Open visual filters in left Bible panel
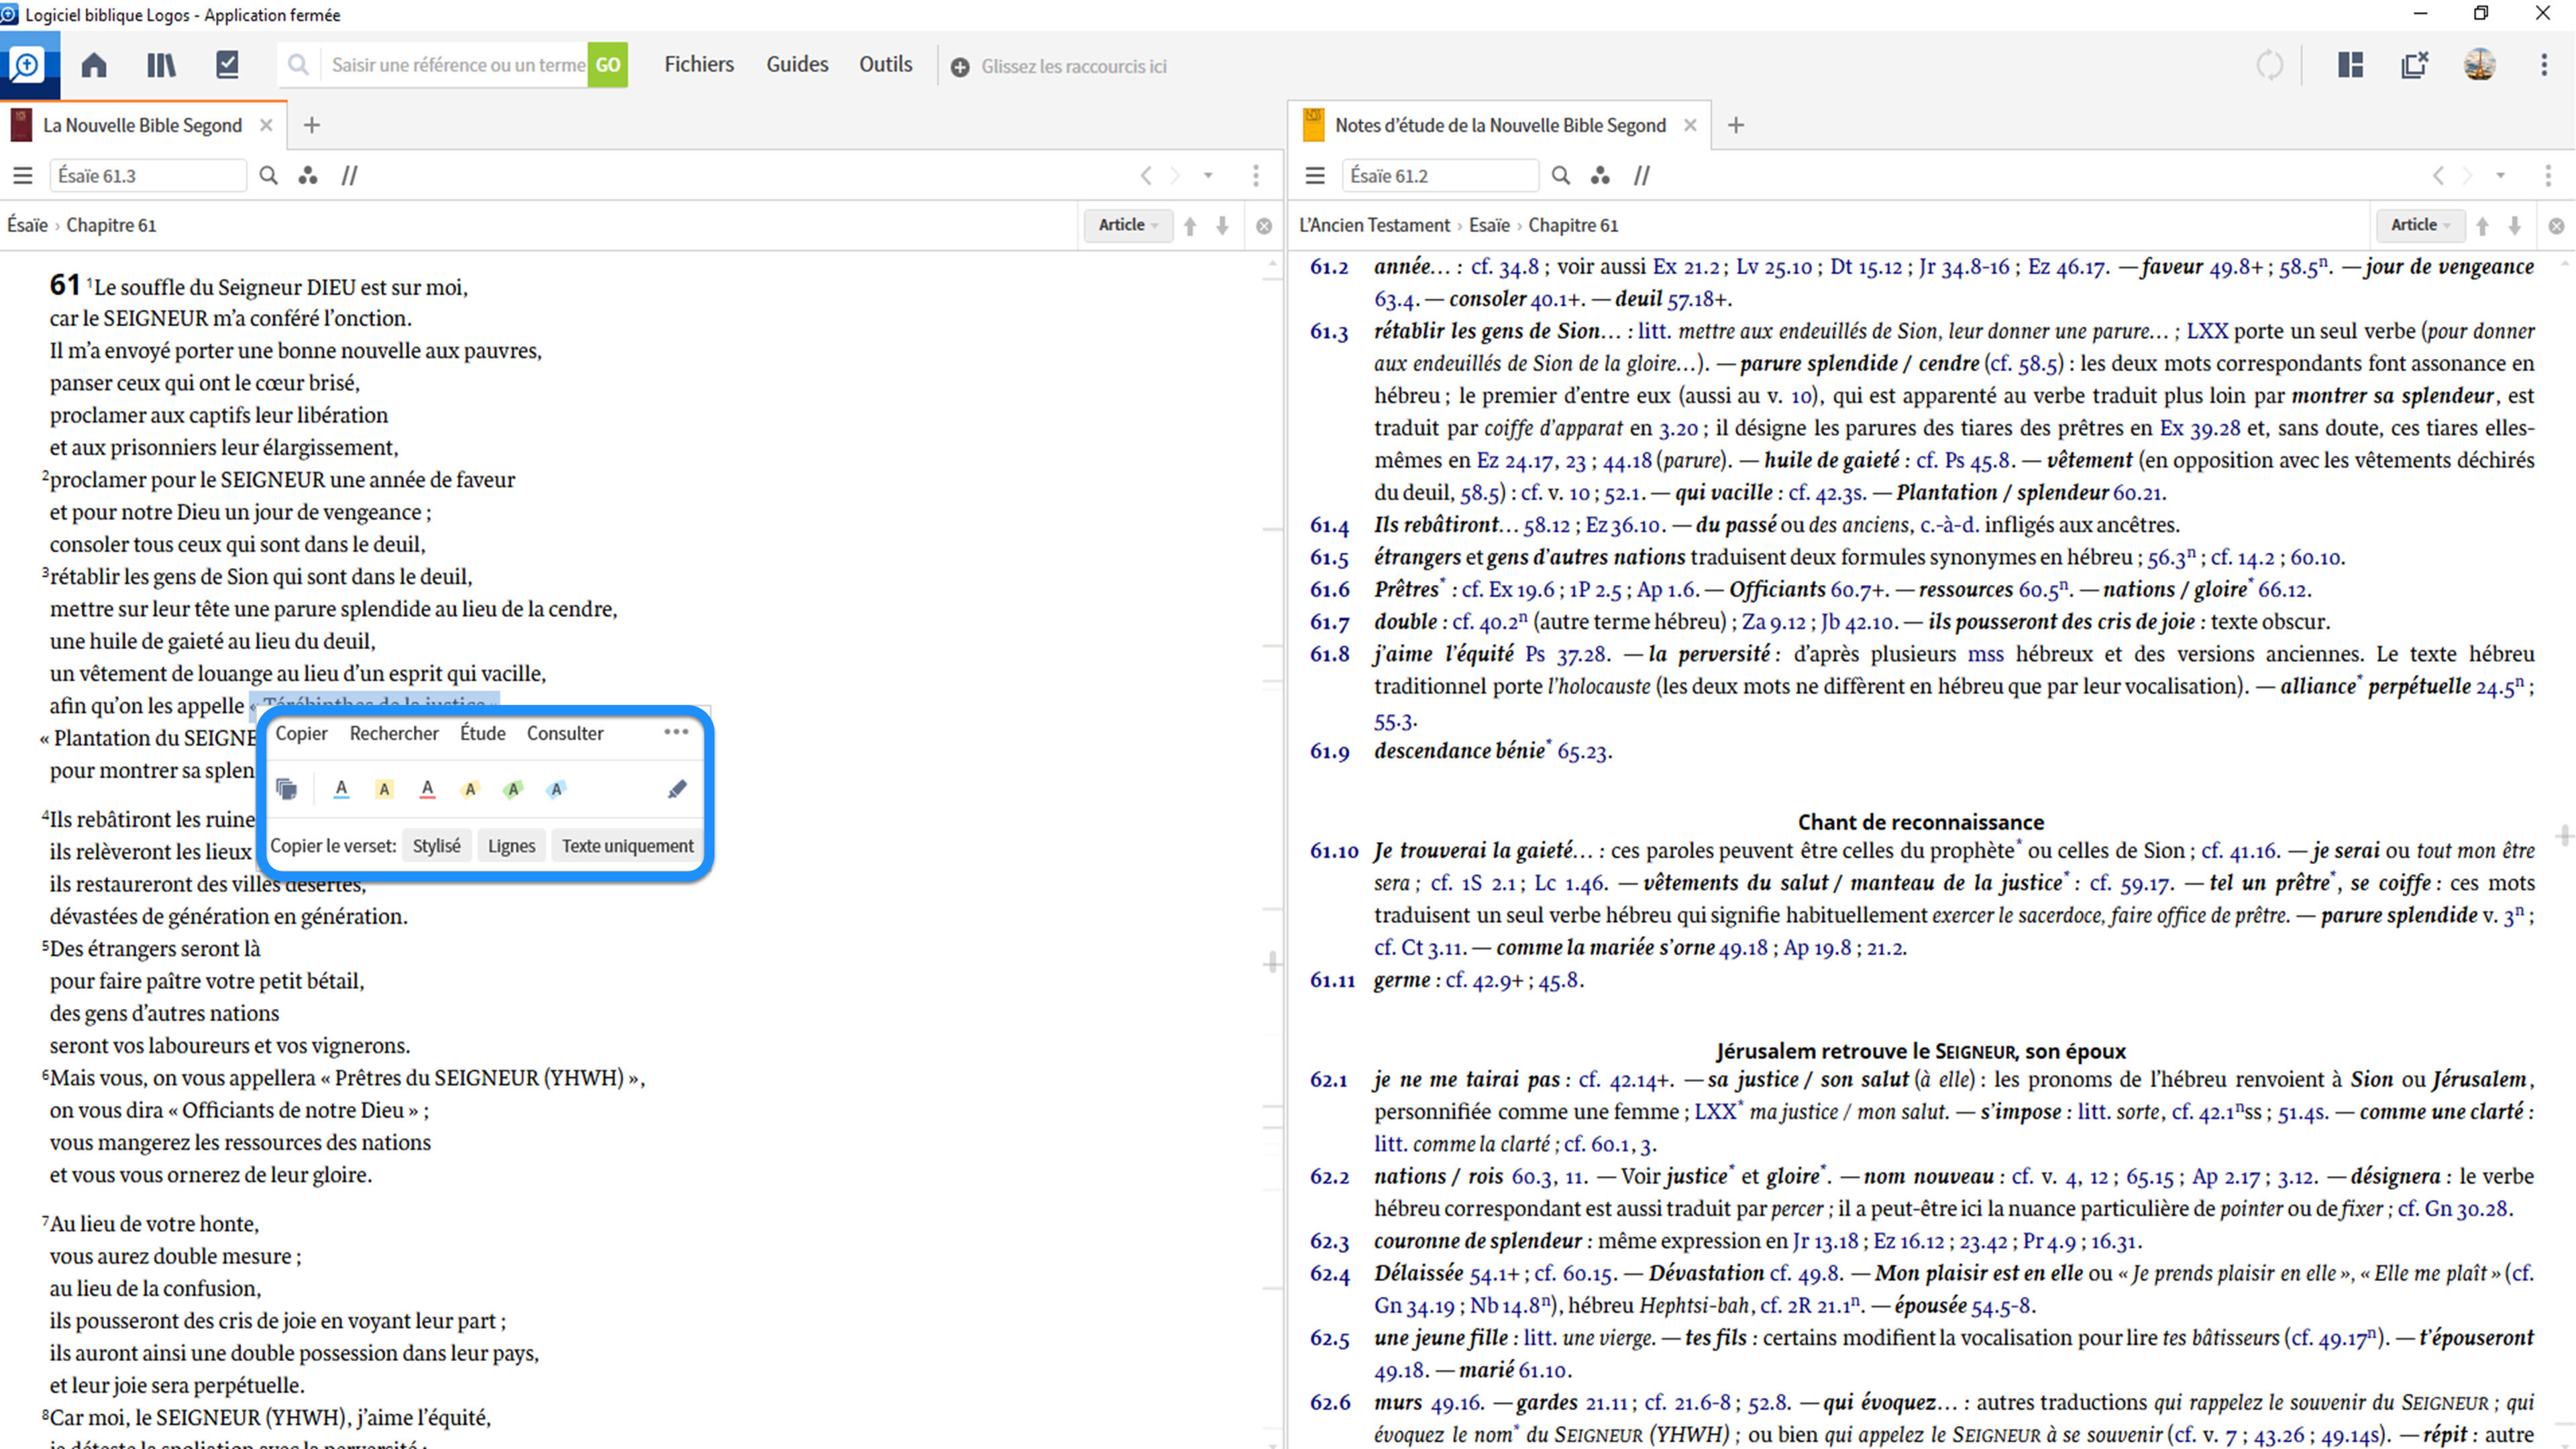Screen dimensions: 2576x1449 click(308, 176)
